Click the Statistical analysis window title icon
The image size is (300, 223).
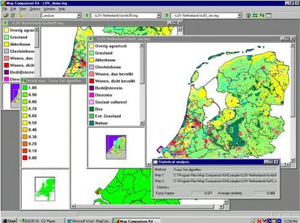point(155,162)
